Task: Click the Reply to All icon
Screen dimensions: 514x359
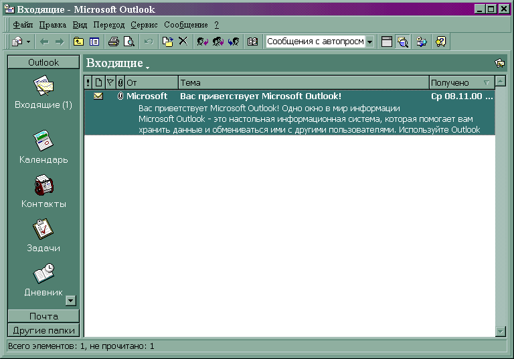Action: point(218,42)
